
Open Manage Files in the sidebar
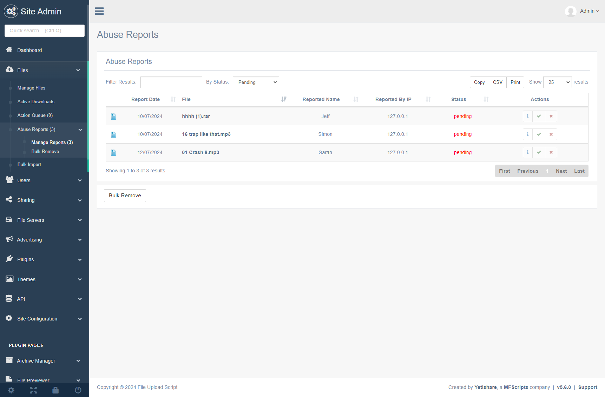tap(31, 88)
